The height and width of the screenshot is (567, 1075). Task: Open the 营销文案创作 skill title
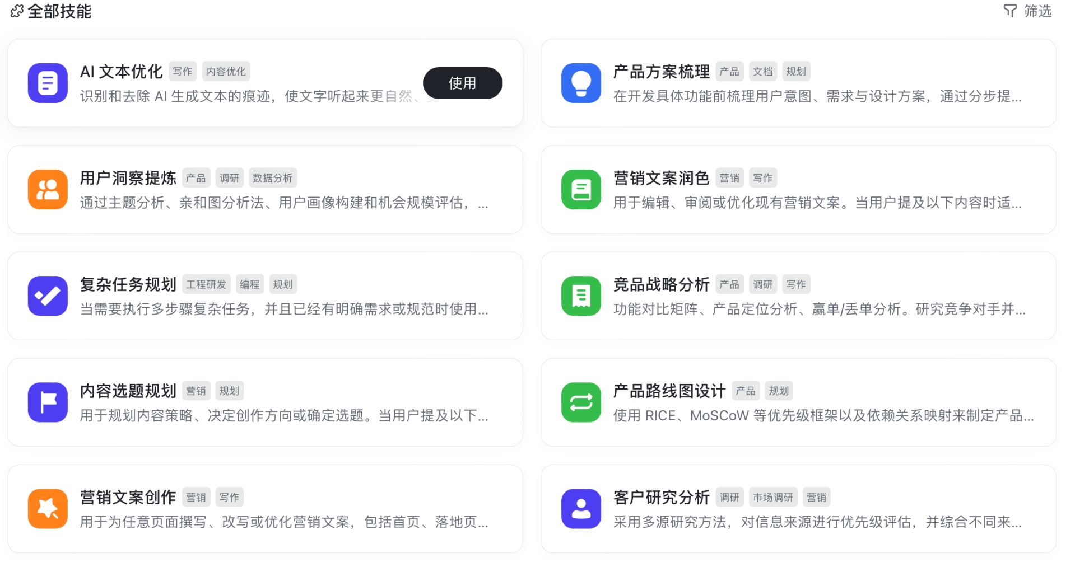point(128,497)
